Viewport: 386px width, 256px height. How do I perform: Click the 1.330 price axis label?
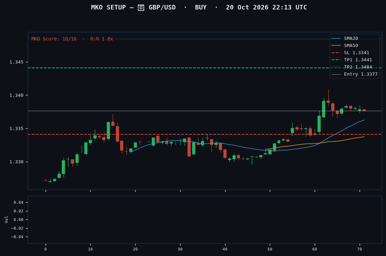click(17, 162)
